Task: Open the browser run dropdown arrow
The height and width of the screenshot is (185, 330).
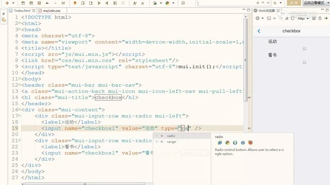Action: point(173,3)
